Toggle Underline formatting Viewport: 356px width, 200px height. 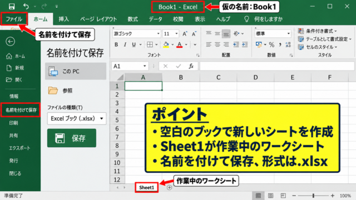pyautogui.click(x=134, y=44)
